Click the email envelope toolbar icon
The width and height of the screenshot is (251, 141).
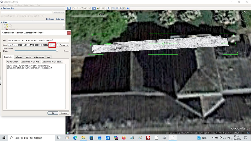(x=113, y=8)
